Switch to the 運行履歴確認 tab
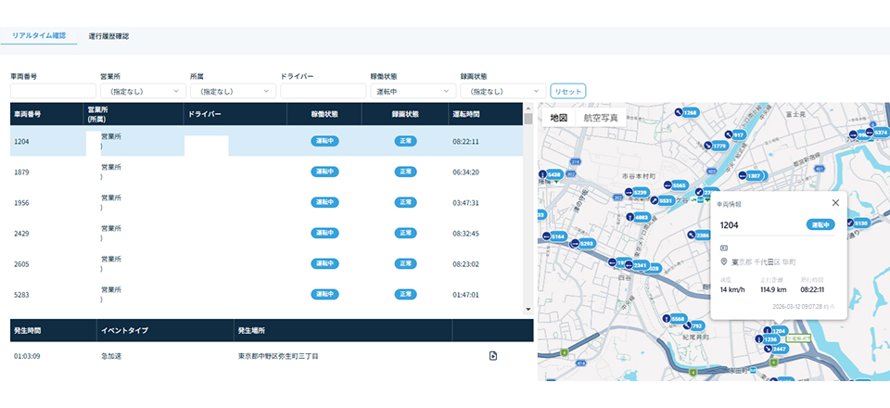The width and height of the screenshot is (890, 408). [x=108, y=36]
